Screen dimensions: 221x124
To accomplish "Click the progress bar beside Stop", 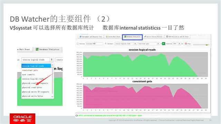I will click(201, 45).
